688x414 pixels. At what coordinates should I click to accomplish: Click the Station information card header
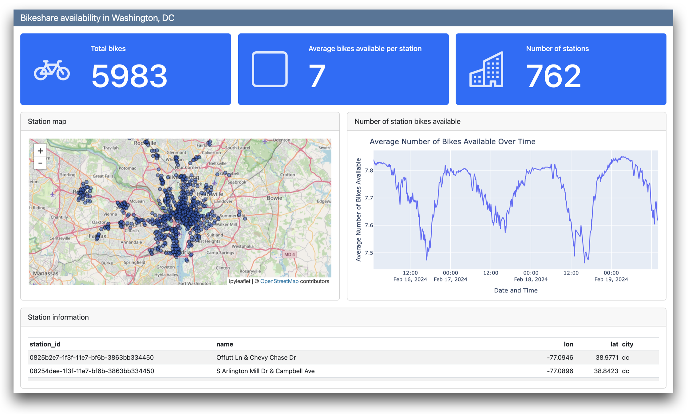pos(58,317)
